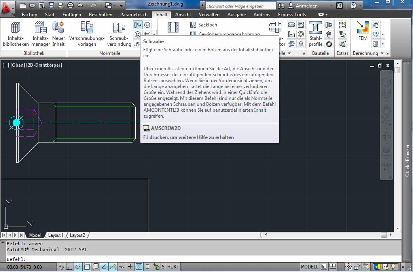Open help with the question mark icon
The height and width of the screenshot is (272, 413).
click(x=353, y=6)
